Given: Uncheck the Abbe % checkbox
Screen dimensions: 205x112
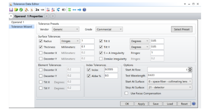Looking at the screenshot, I should click(x=89, y=76).
